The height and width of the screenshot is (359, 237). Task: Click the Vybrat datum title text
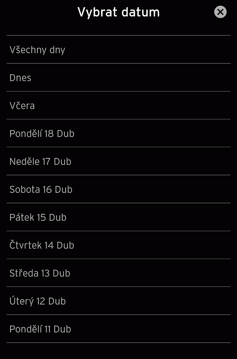coord(118,12)
